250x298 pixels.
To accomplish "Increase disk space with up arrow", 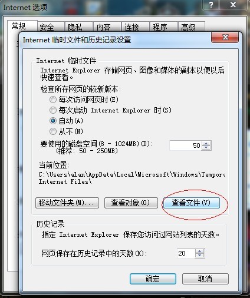I will (x=206, y=143).
